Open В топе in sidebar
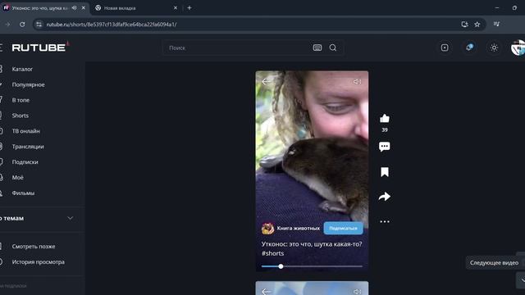The width and height of the screenshot is (525, 295). pos(21,100)
